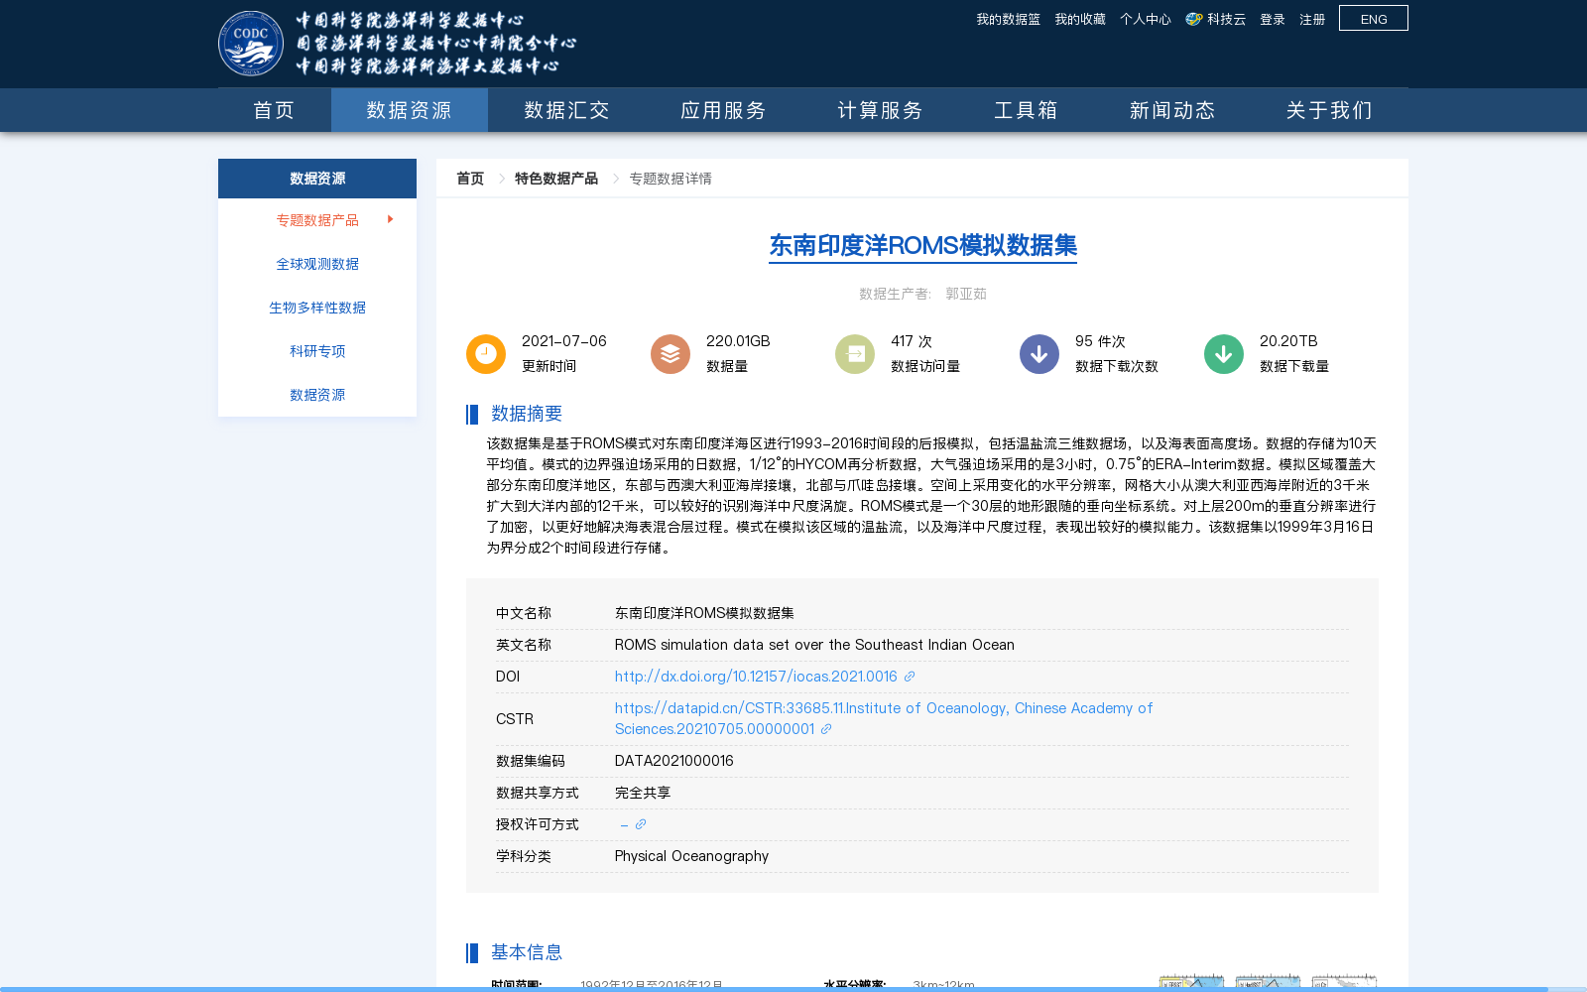1587x992 pixels.
Task: Click the 完全共享 sharing mode value
Action: (x=643, y=793)
